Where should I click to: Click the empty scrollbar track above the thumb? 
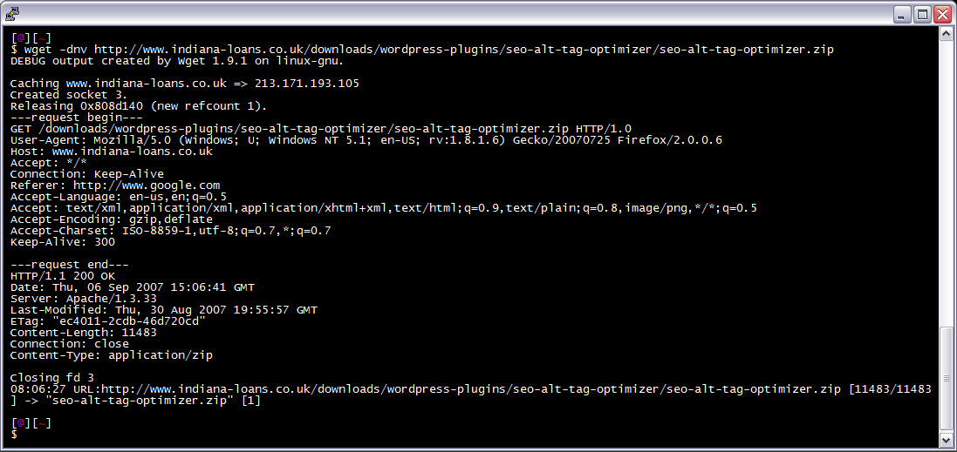(946, 183)
